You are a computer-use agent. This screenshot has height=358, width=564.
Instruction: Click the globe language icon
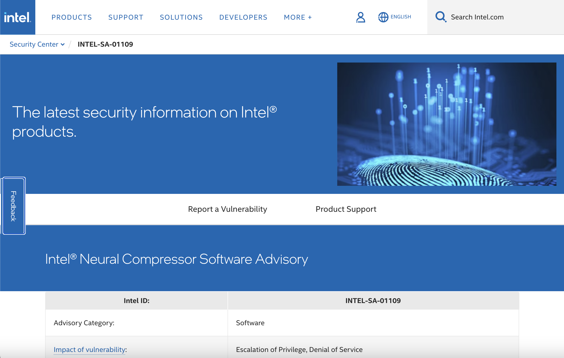(383, 17)
